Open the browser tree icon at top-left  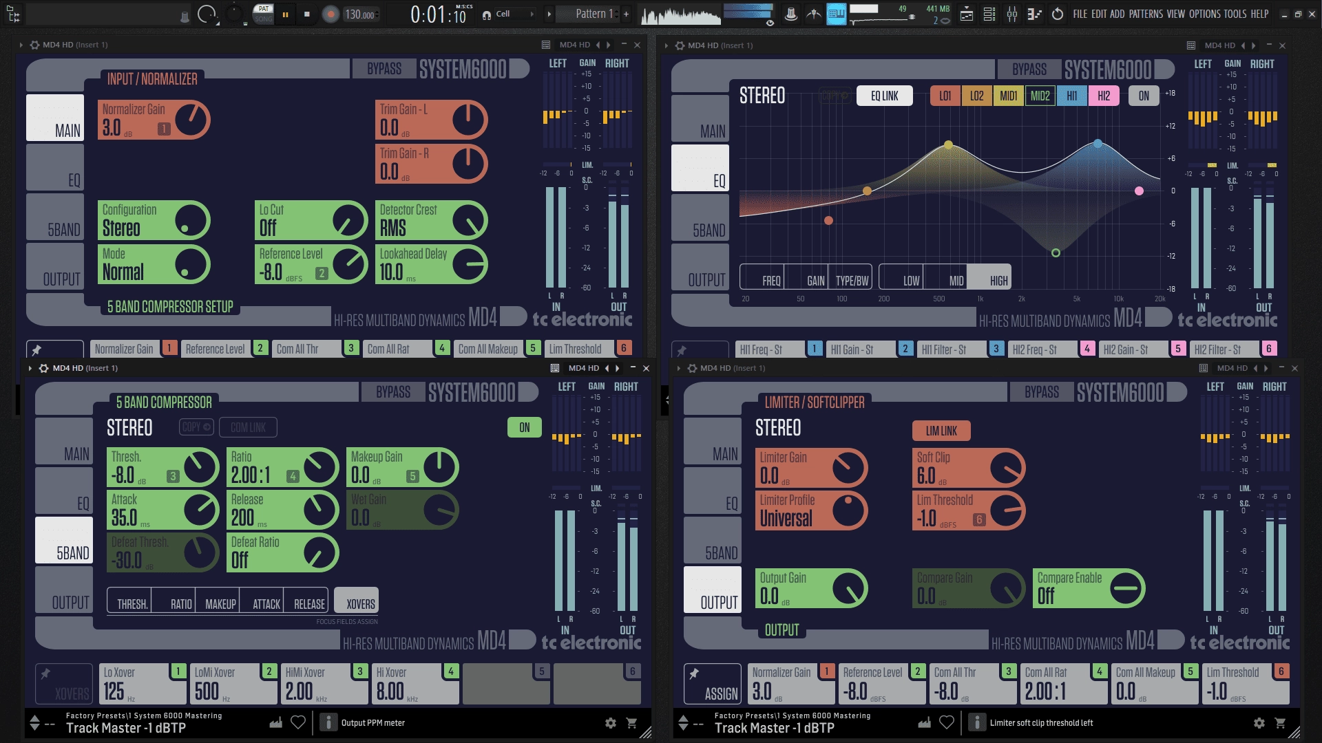[14, 14]
